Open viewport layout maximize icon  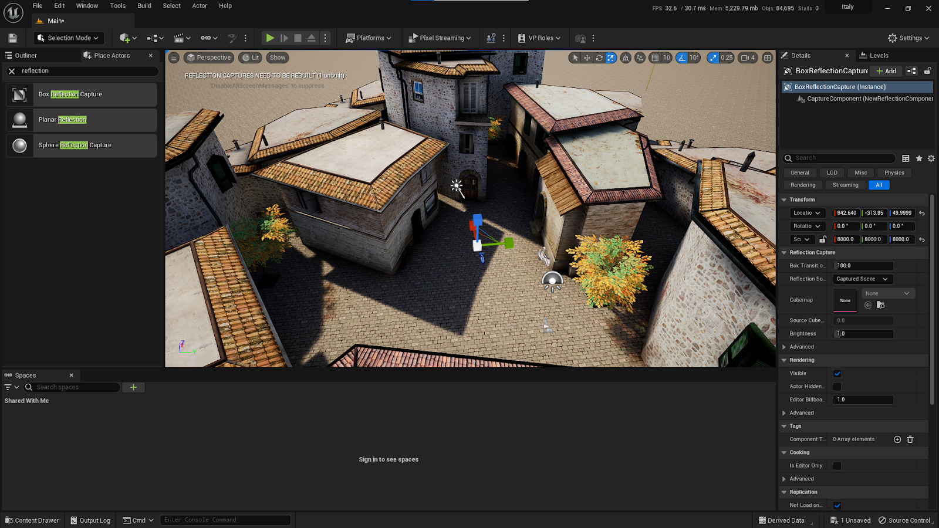767,57
